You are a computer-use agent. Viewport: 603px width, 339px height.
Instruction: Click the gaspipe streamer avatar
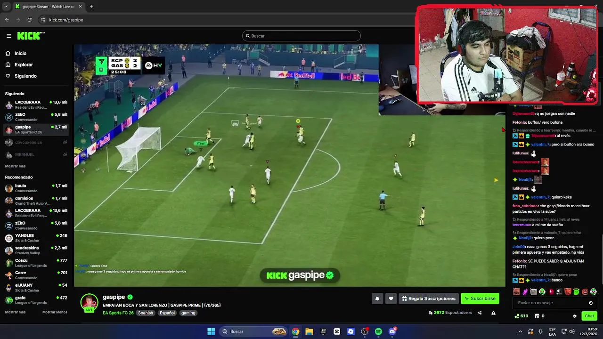(89, 302)
